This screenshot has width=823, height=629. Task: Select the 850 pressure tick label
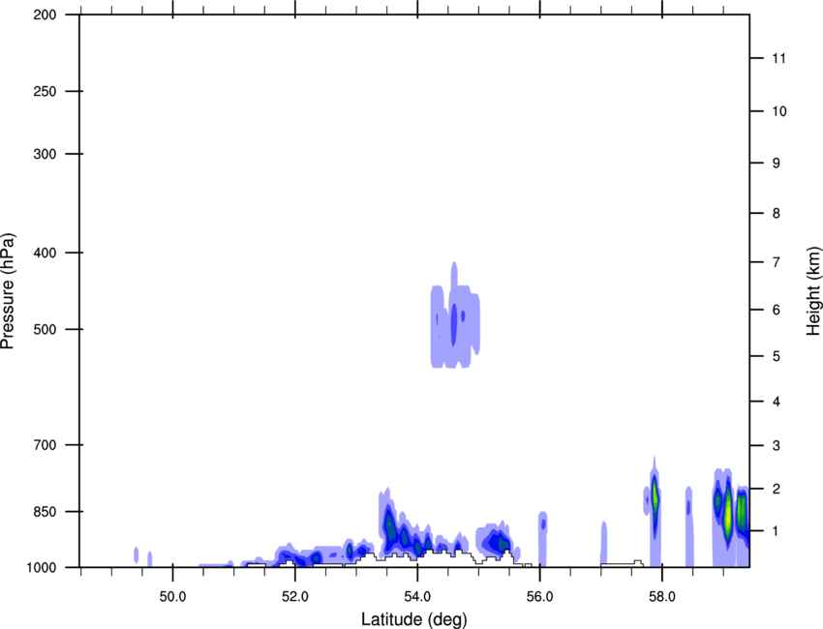(x=45, y=512)
